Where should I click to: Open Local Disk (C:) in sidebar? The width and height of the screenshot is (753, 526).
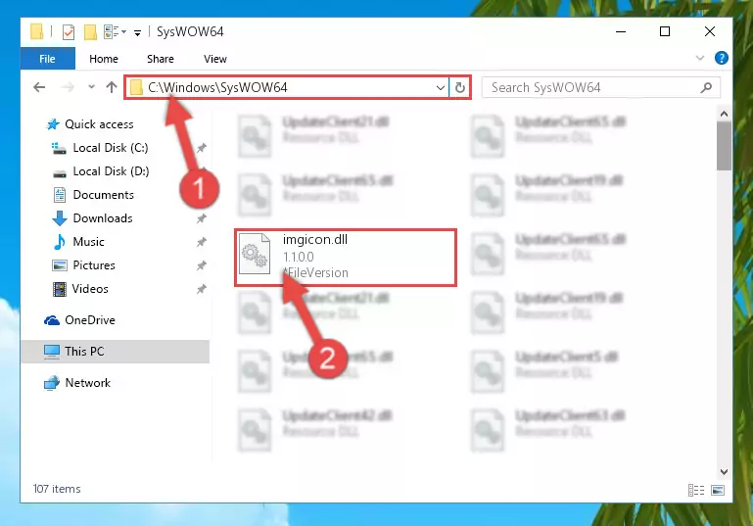(110, 148)
